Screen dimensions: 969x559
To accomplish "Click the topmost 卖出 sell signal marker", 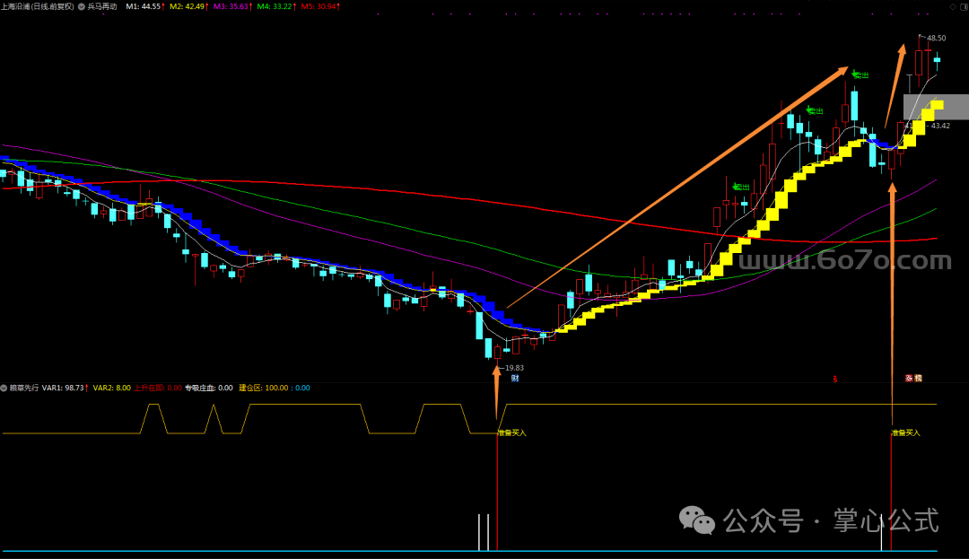I will pos(860,75).
